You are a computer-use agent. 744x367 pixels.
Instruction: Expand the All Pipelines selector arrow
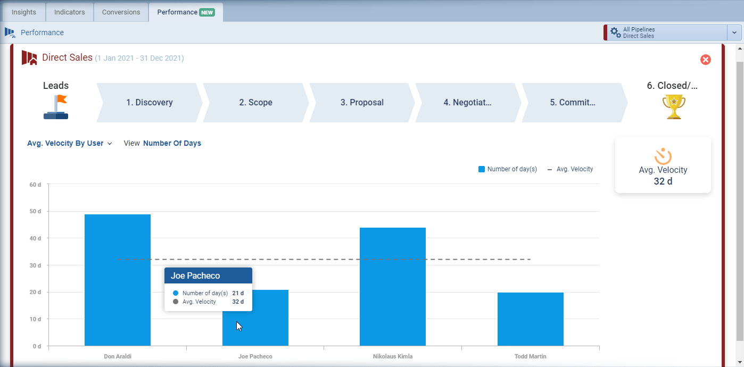[734, 32]
